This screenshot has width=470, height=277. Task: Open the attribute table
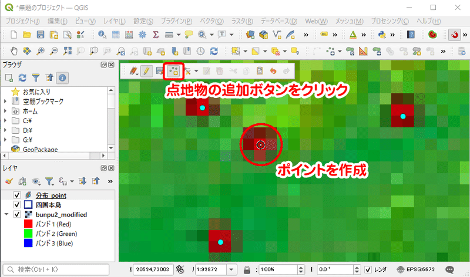point(116,35)
